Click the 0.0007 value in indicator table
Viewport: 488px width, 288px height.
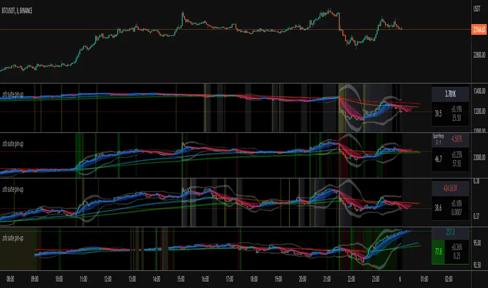click(457, 213)
